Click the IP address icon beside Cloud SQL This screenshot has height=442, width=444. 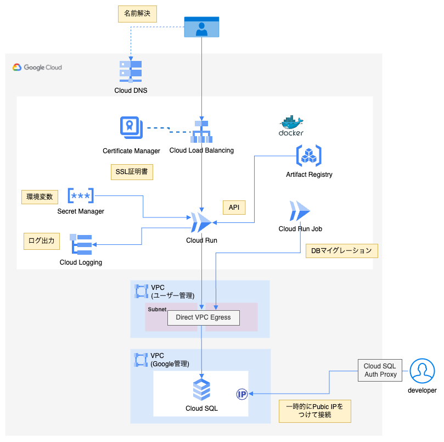[x=241, y=393]
